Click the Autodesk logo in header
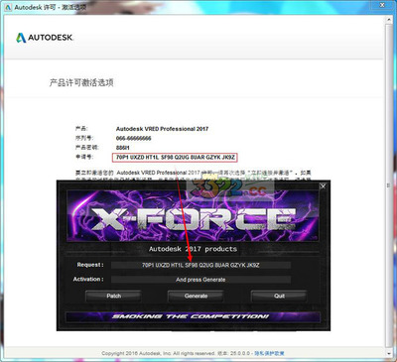This screenshot has width=397, height=362. (45, 38)
